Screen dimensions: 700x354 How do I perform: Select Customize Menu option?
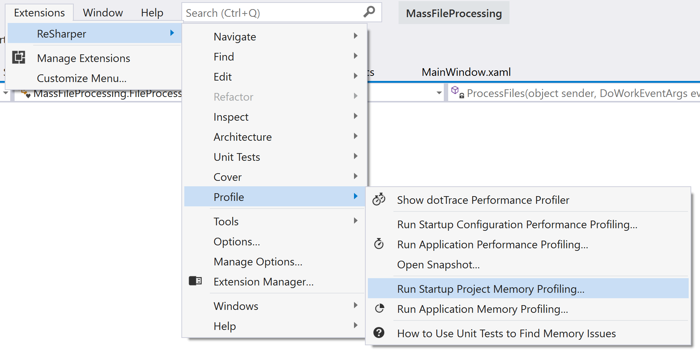tap(82, 78)
